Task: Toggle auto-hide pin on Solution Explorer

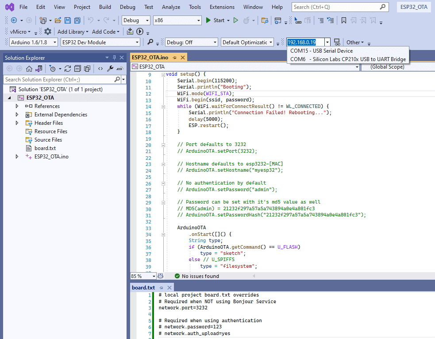Action: tap(114, 58)
